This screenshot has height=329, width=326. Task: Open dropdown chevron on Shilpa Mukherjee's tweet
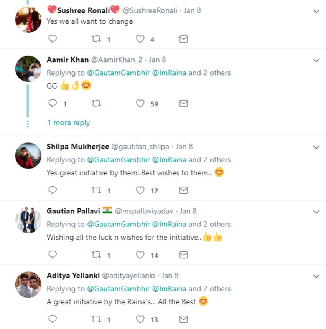[x=316, y=147]
